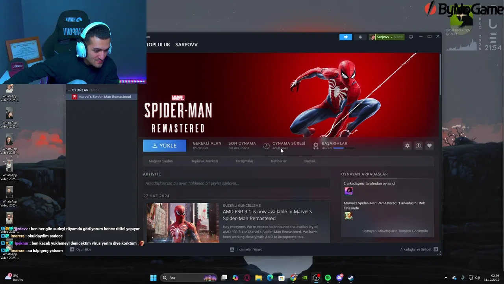Open Microsoft Store from the taskbar
504x284 pixels.
click(282, 278)
